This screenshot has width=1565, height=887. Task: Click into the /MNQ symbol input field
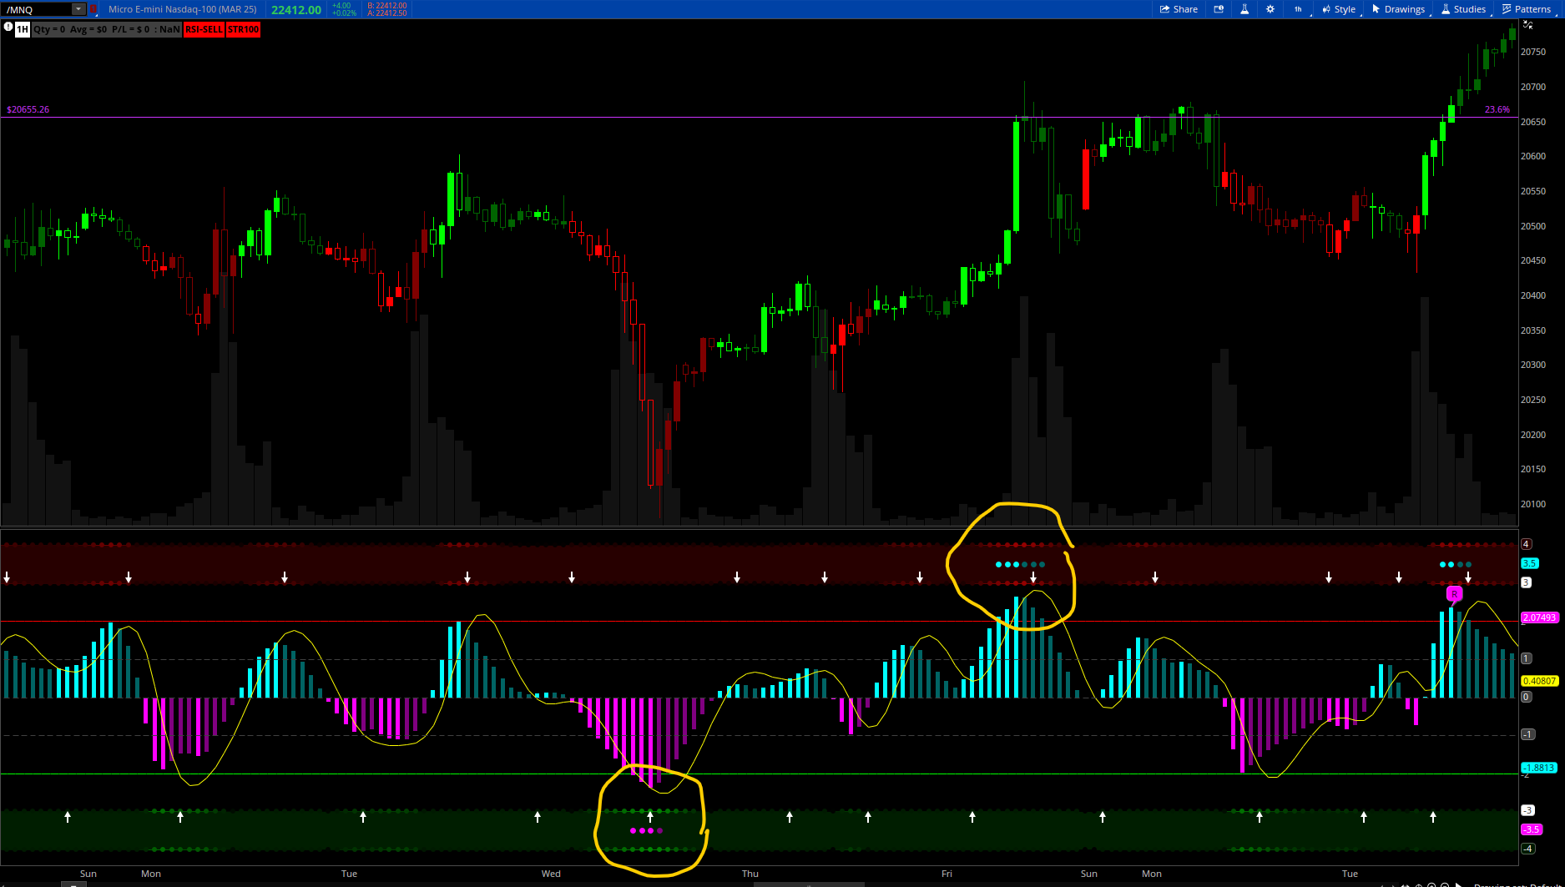38,9
